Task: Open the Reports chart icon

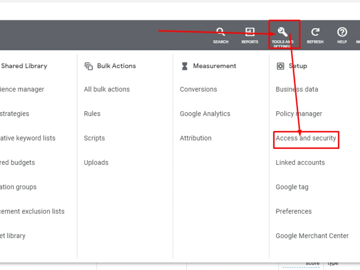Action: tap(250, 32)
